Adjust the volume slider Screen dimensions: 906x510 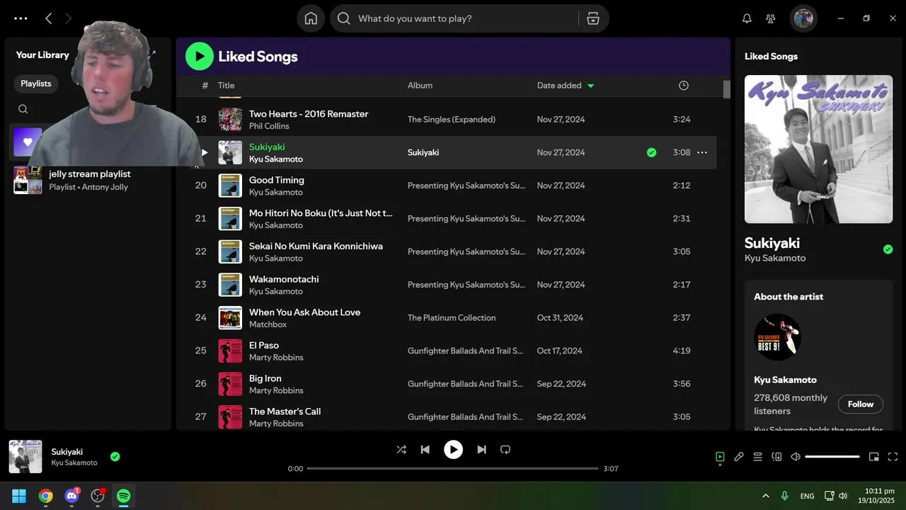[832, 457]
